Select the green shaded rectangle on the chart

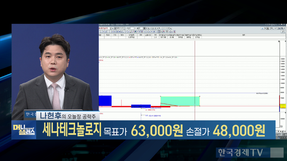(x=180, y=101)
